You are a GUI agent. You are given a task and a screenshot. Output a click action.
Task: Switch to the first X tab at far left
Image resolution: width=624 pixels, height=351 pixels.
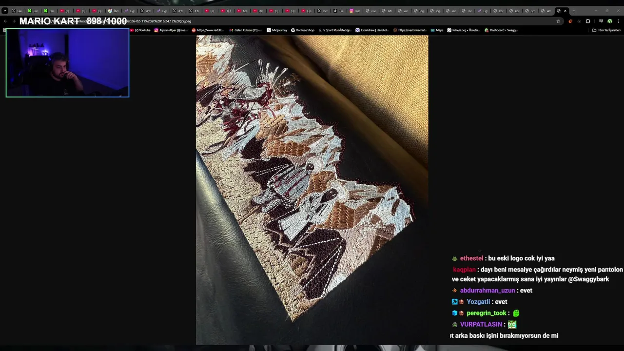click(17, 11)
